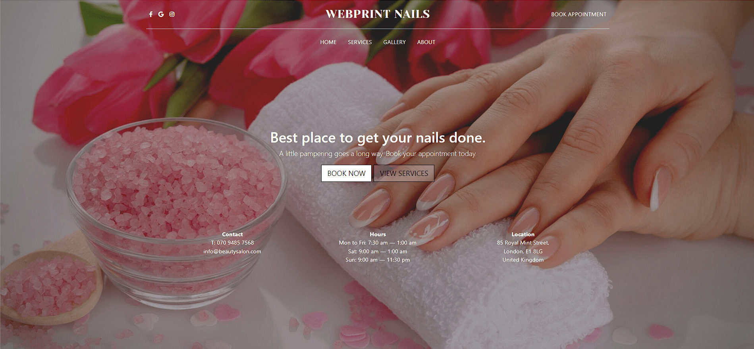Click the Hours heading
This screenshot has width=754, height=349.
(x=378, y=234)
